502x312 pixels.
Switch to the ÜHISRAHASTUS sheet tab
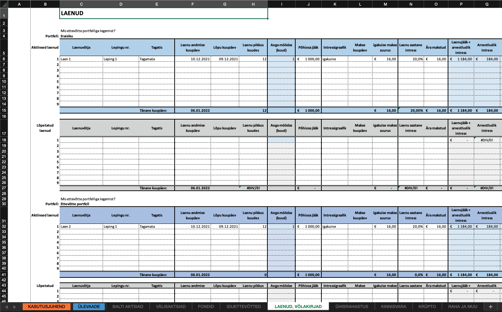(x=351, y=307)
